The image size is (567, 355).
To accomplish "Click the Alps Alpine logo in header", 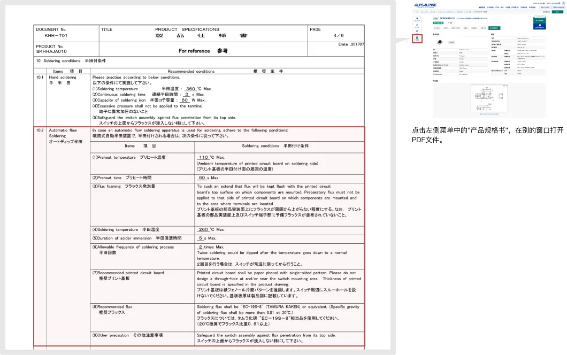I will click(x=425, y=5).
